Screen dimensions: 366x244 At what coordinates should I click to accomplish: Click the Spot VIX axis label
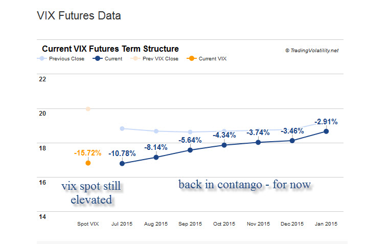click(87, 224)
